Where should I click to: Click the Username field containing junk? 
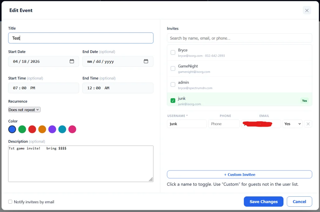(187, 124)
